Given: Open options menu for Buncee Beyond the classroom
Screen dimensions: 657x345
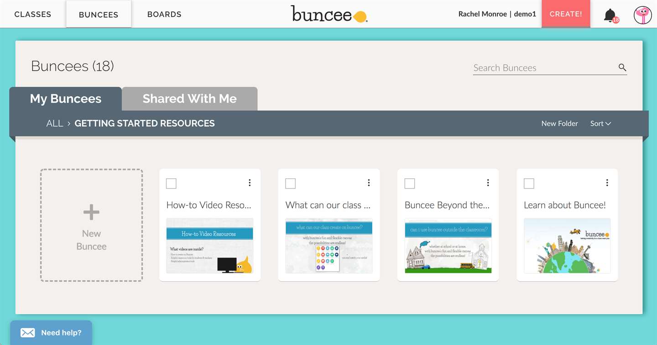Looking at the screenshot, I should coord(488,183).
